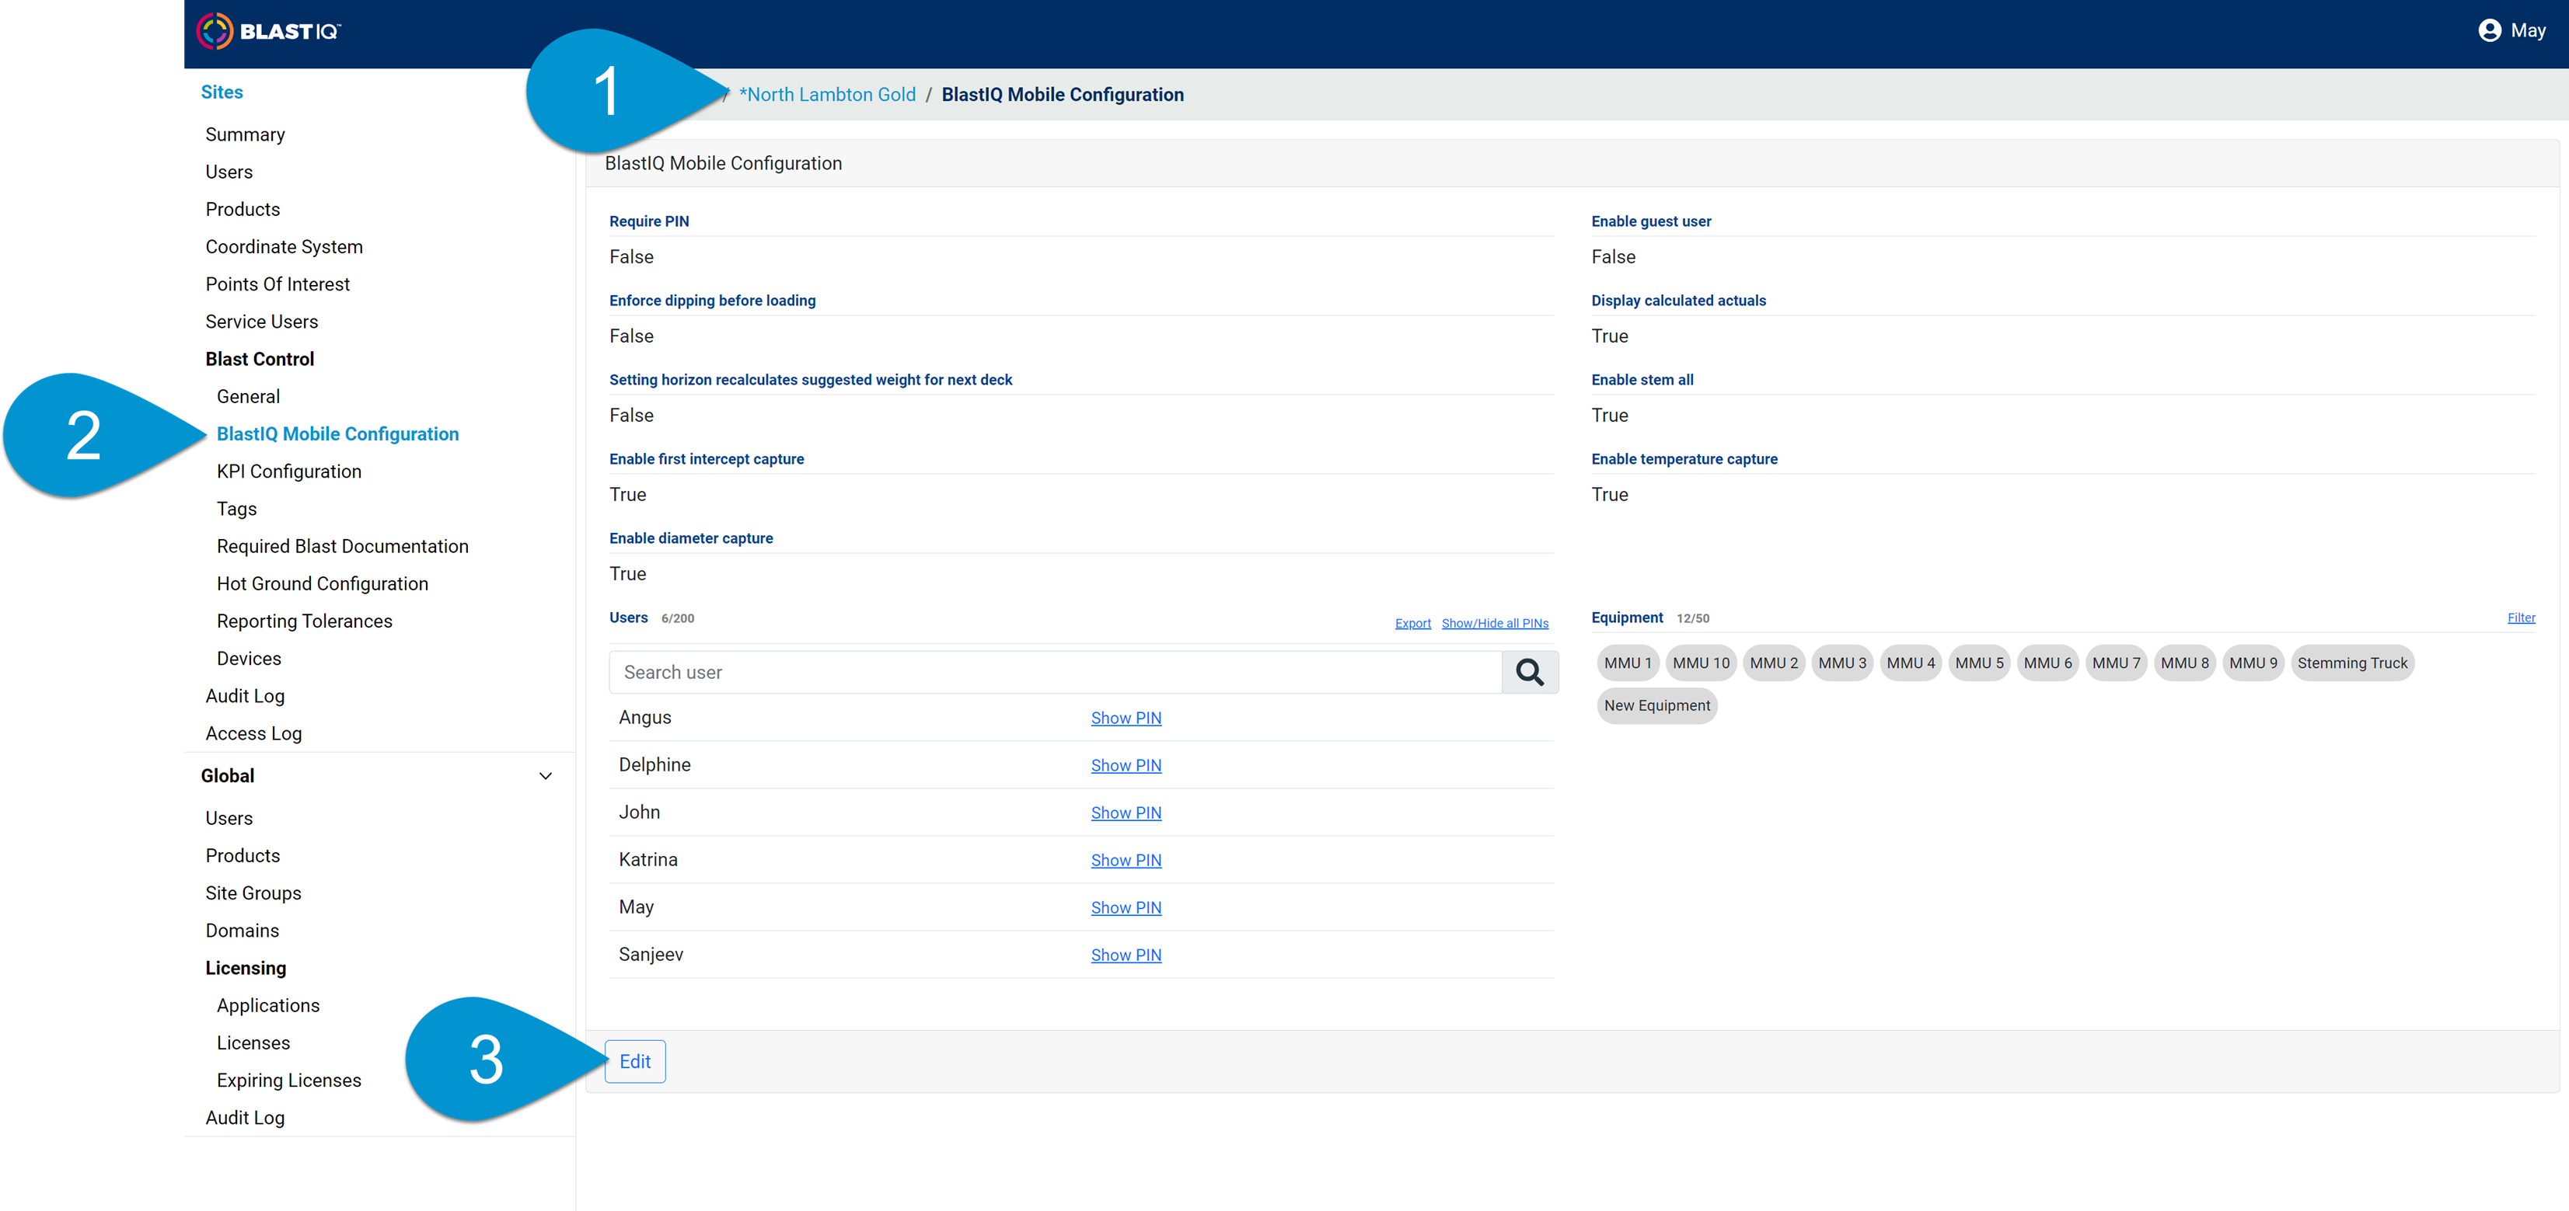Export the users list
Viewport: 2569px width, 1211px height.
pyautogui.click(x=1412, y=624)
